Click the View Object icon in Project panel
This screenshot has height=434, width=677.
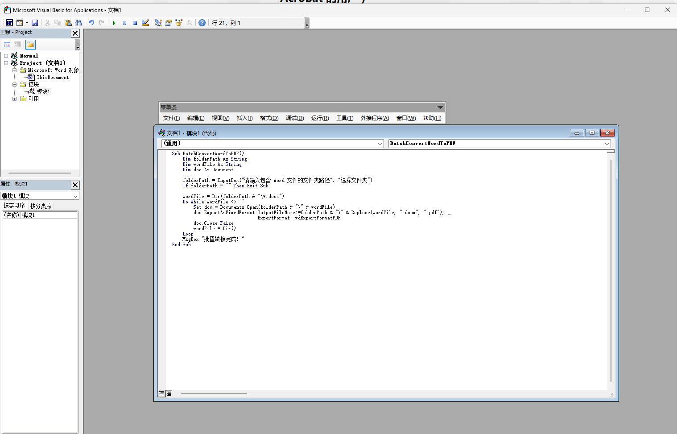tap(17, 45)
